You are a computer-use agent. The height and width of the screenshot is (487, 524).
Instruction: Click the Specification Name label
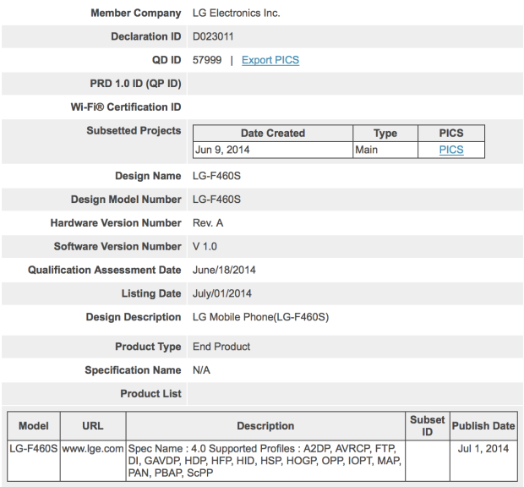(x=133, y=370)
